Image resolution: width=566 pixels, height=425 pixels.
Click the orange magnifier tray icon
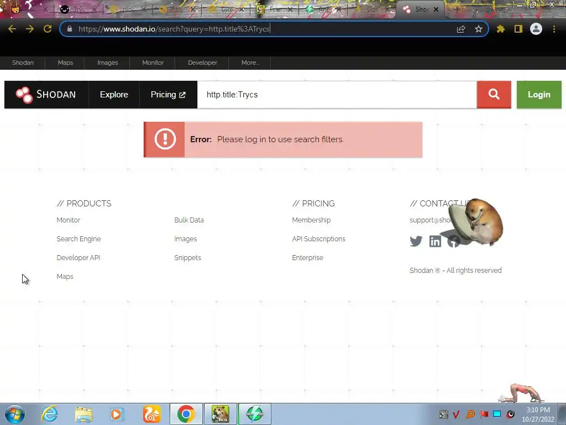coord(470,414)
